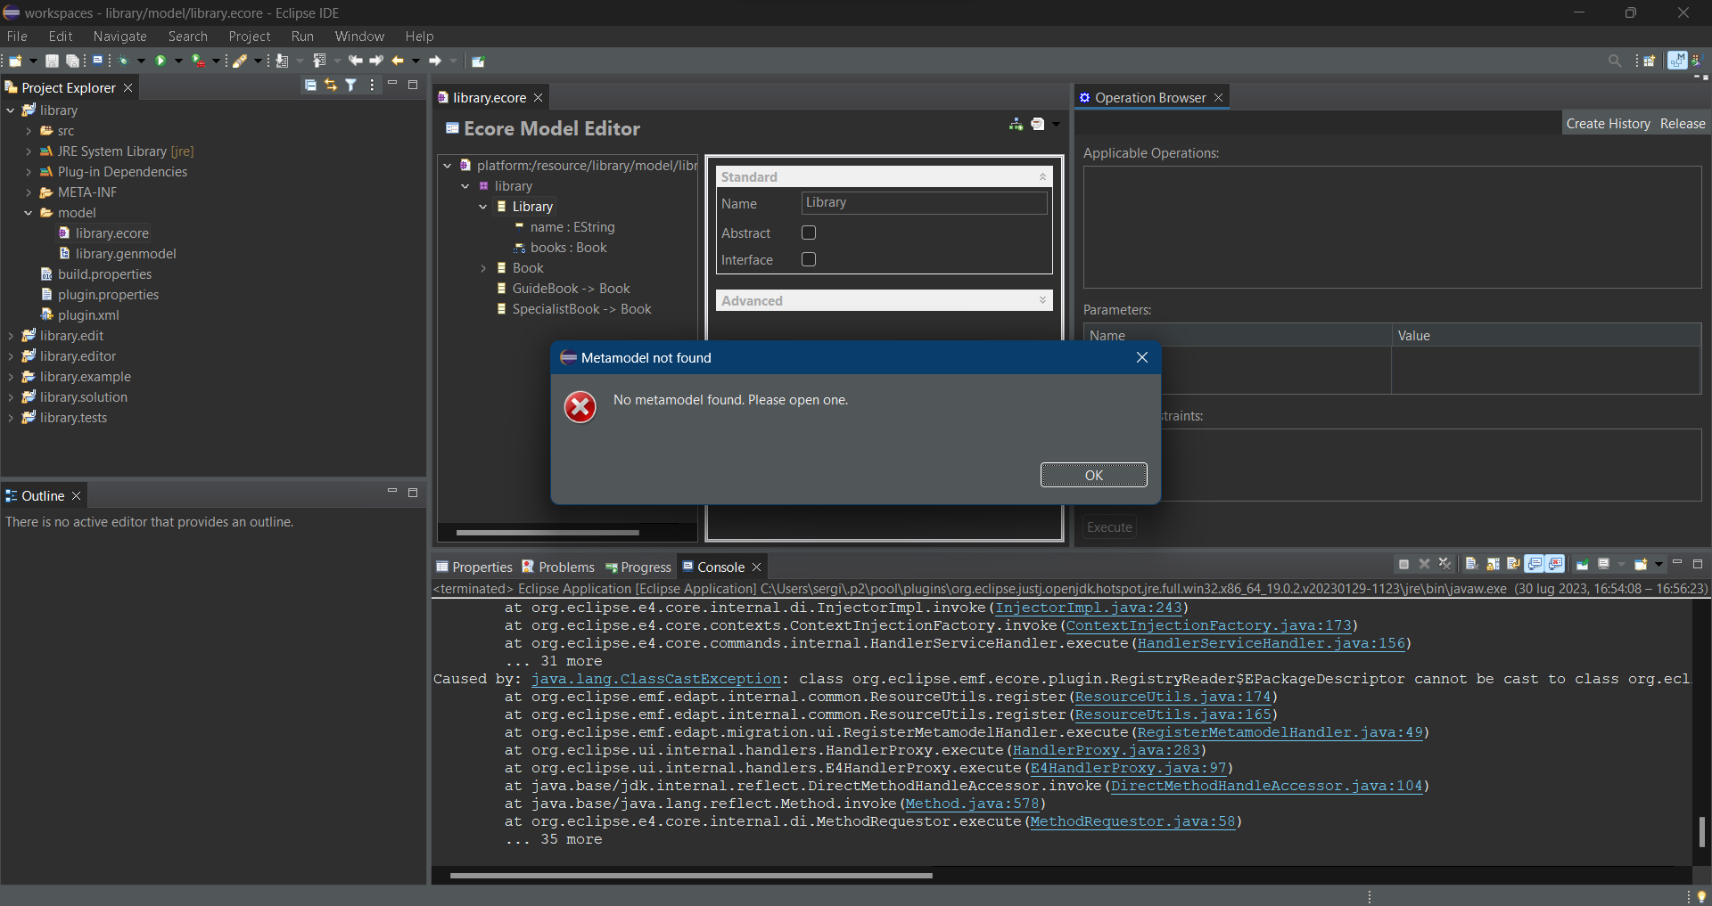The width and height of the screenshot is (1712, 906).
Task: Click the Run External Tools toolbox icon
Action: pyautogui.click(x=198, y=61)
